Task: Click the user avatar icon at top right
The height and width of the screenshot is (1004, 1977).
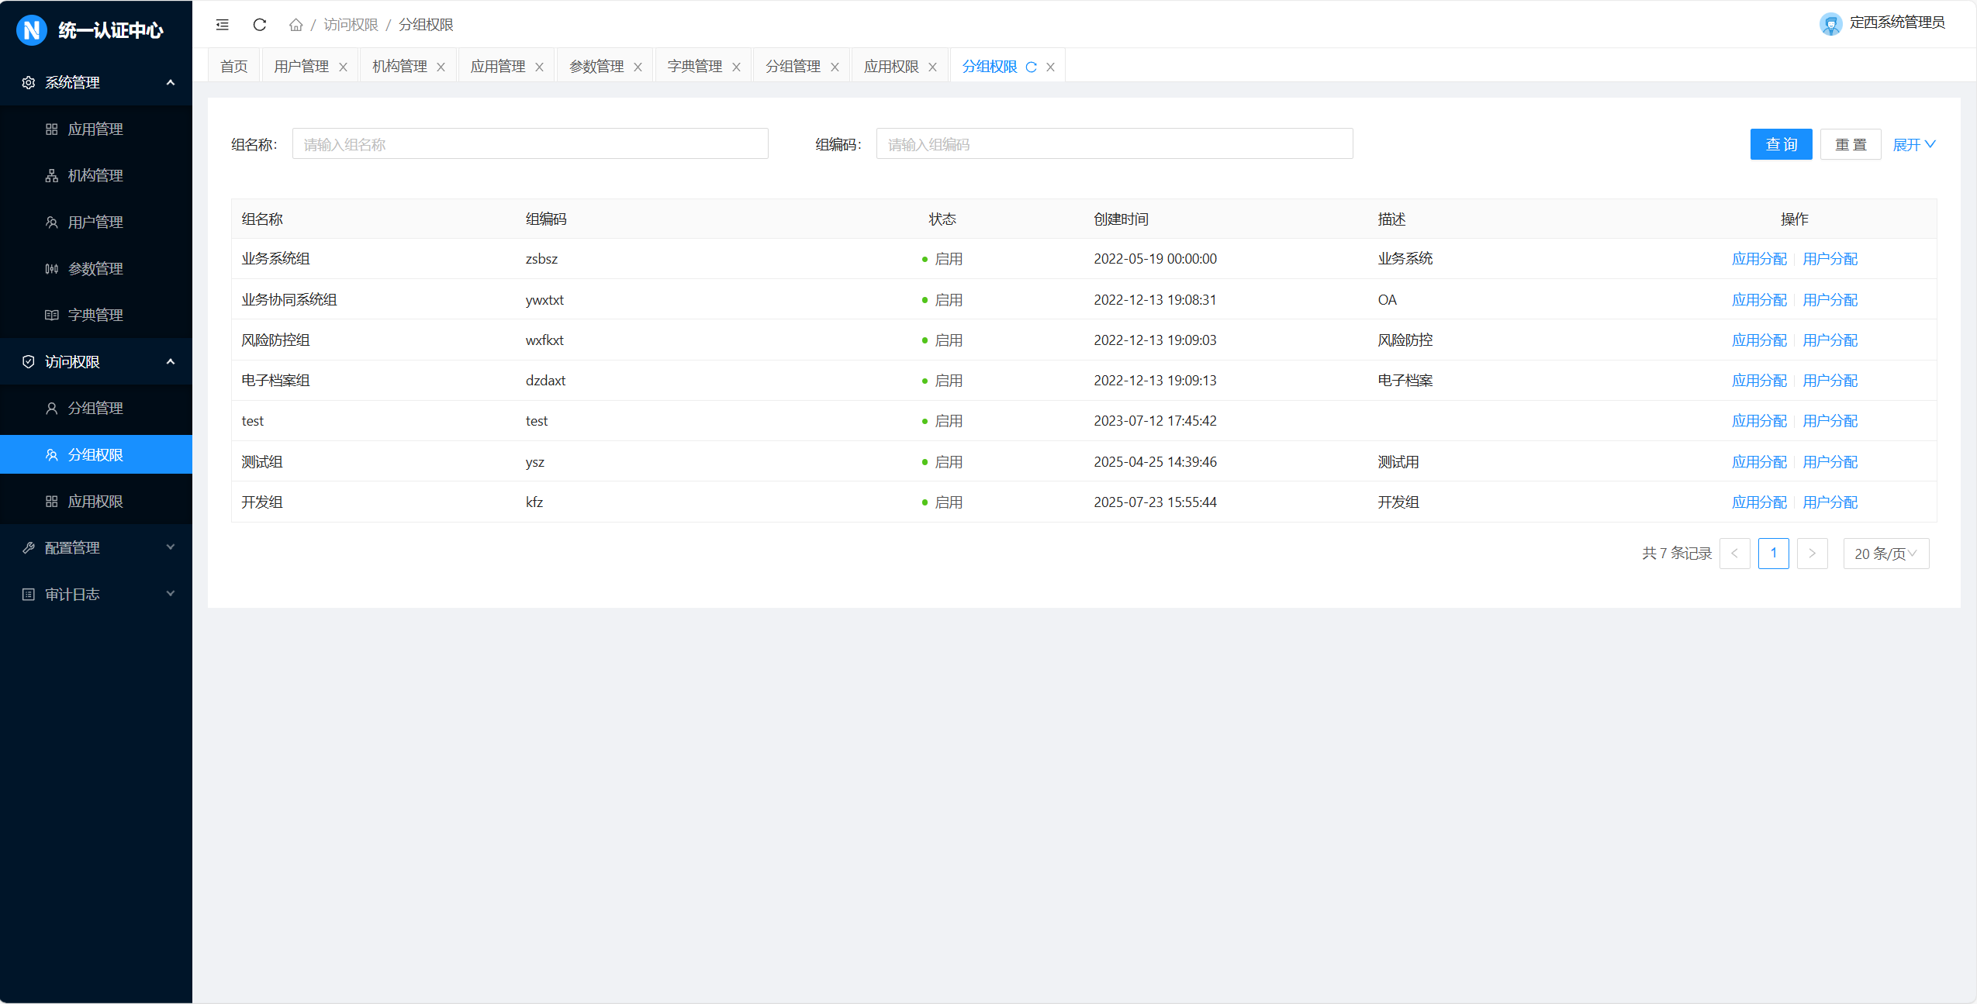Action: (x=1830, y=24)
